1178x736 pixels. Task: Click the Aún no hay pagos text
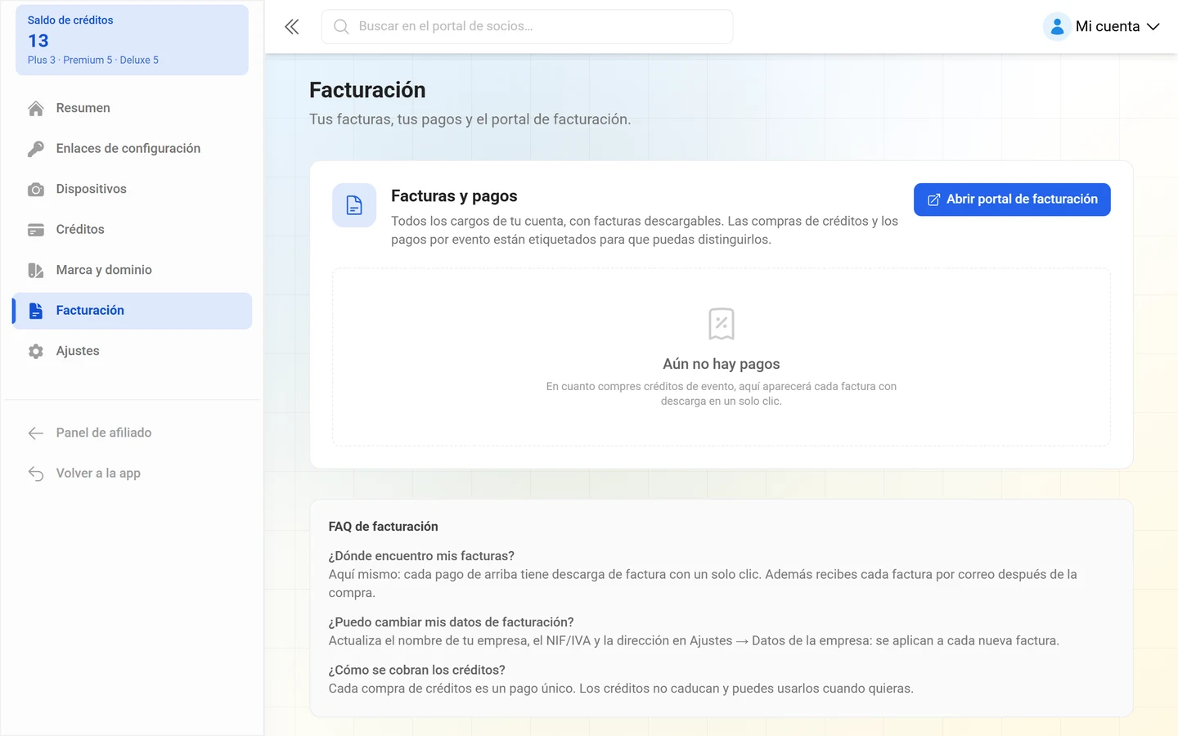pos(722,364)
